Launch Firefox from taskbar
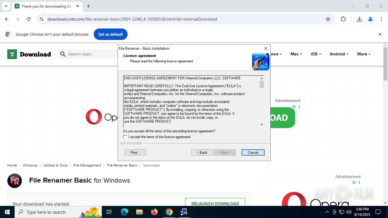 tap(154, 212)
